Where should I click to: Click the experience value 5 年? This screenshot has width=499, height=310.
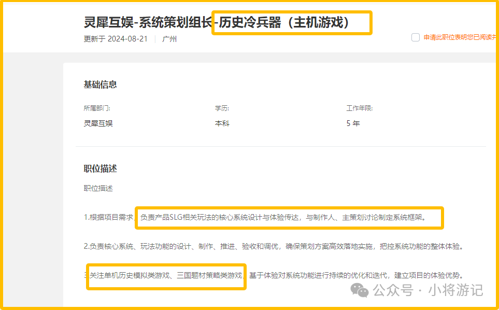pyautogui.click(x=353, y=123)
